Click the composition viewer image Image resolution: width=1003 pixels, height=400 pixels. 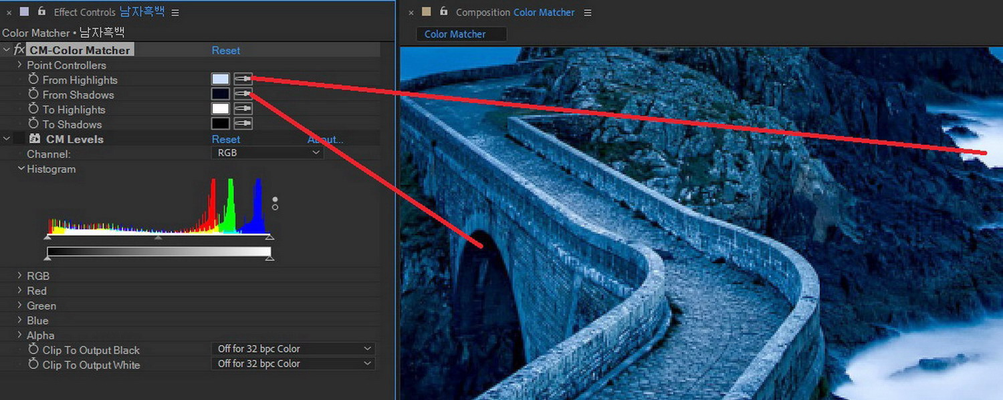(701, 223)
